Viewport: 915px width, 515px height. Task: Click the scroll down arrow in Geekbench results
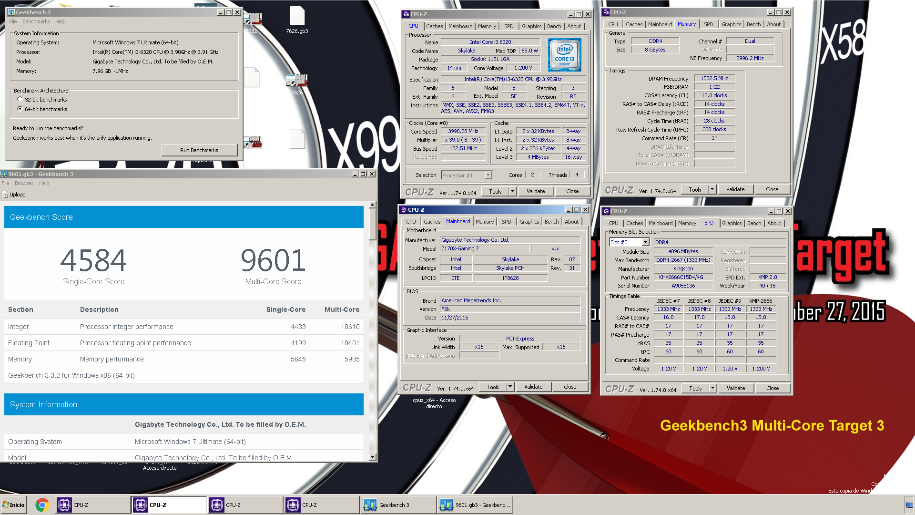tap(373, 457)
